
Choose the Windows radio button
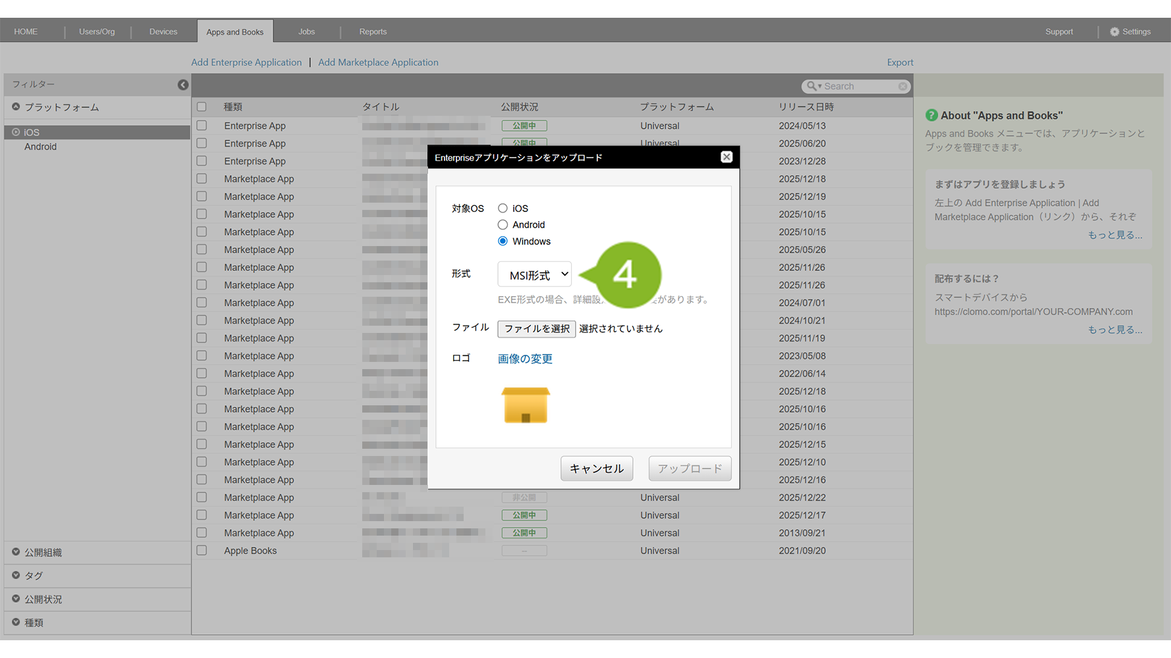[503, 241]
